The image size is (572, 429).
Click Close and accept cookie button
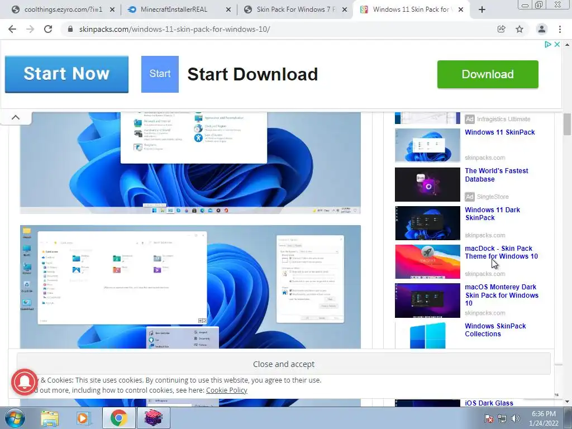[x=283, y=364]
